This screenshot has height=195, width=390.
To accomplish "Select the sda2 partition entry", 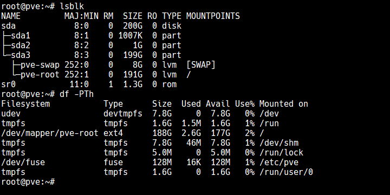I will pos(21,45).
